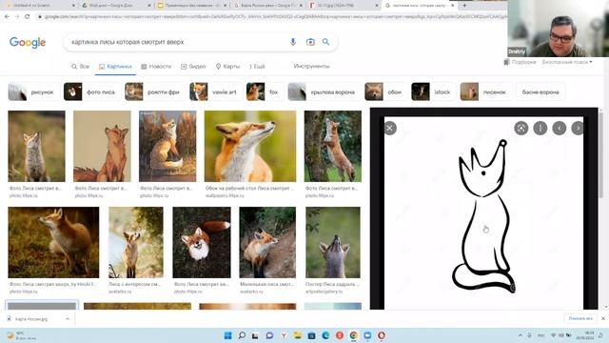This screenshot has height=343, width=609.
Task: Click the page vertical scrollbar
Action: click(x=601, y=155)
